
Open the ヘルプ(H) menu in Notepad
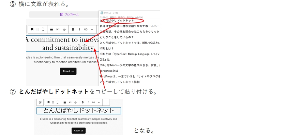click(139, 17)
